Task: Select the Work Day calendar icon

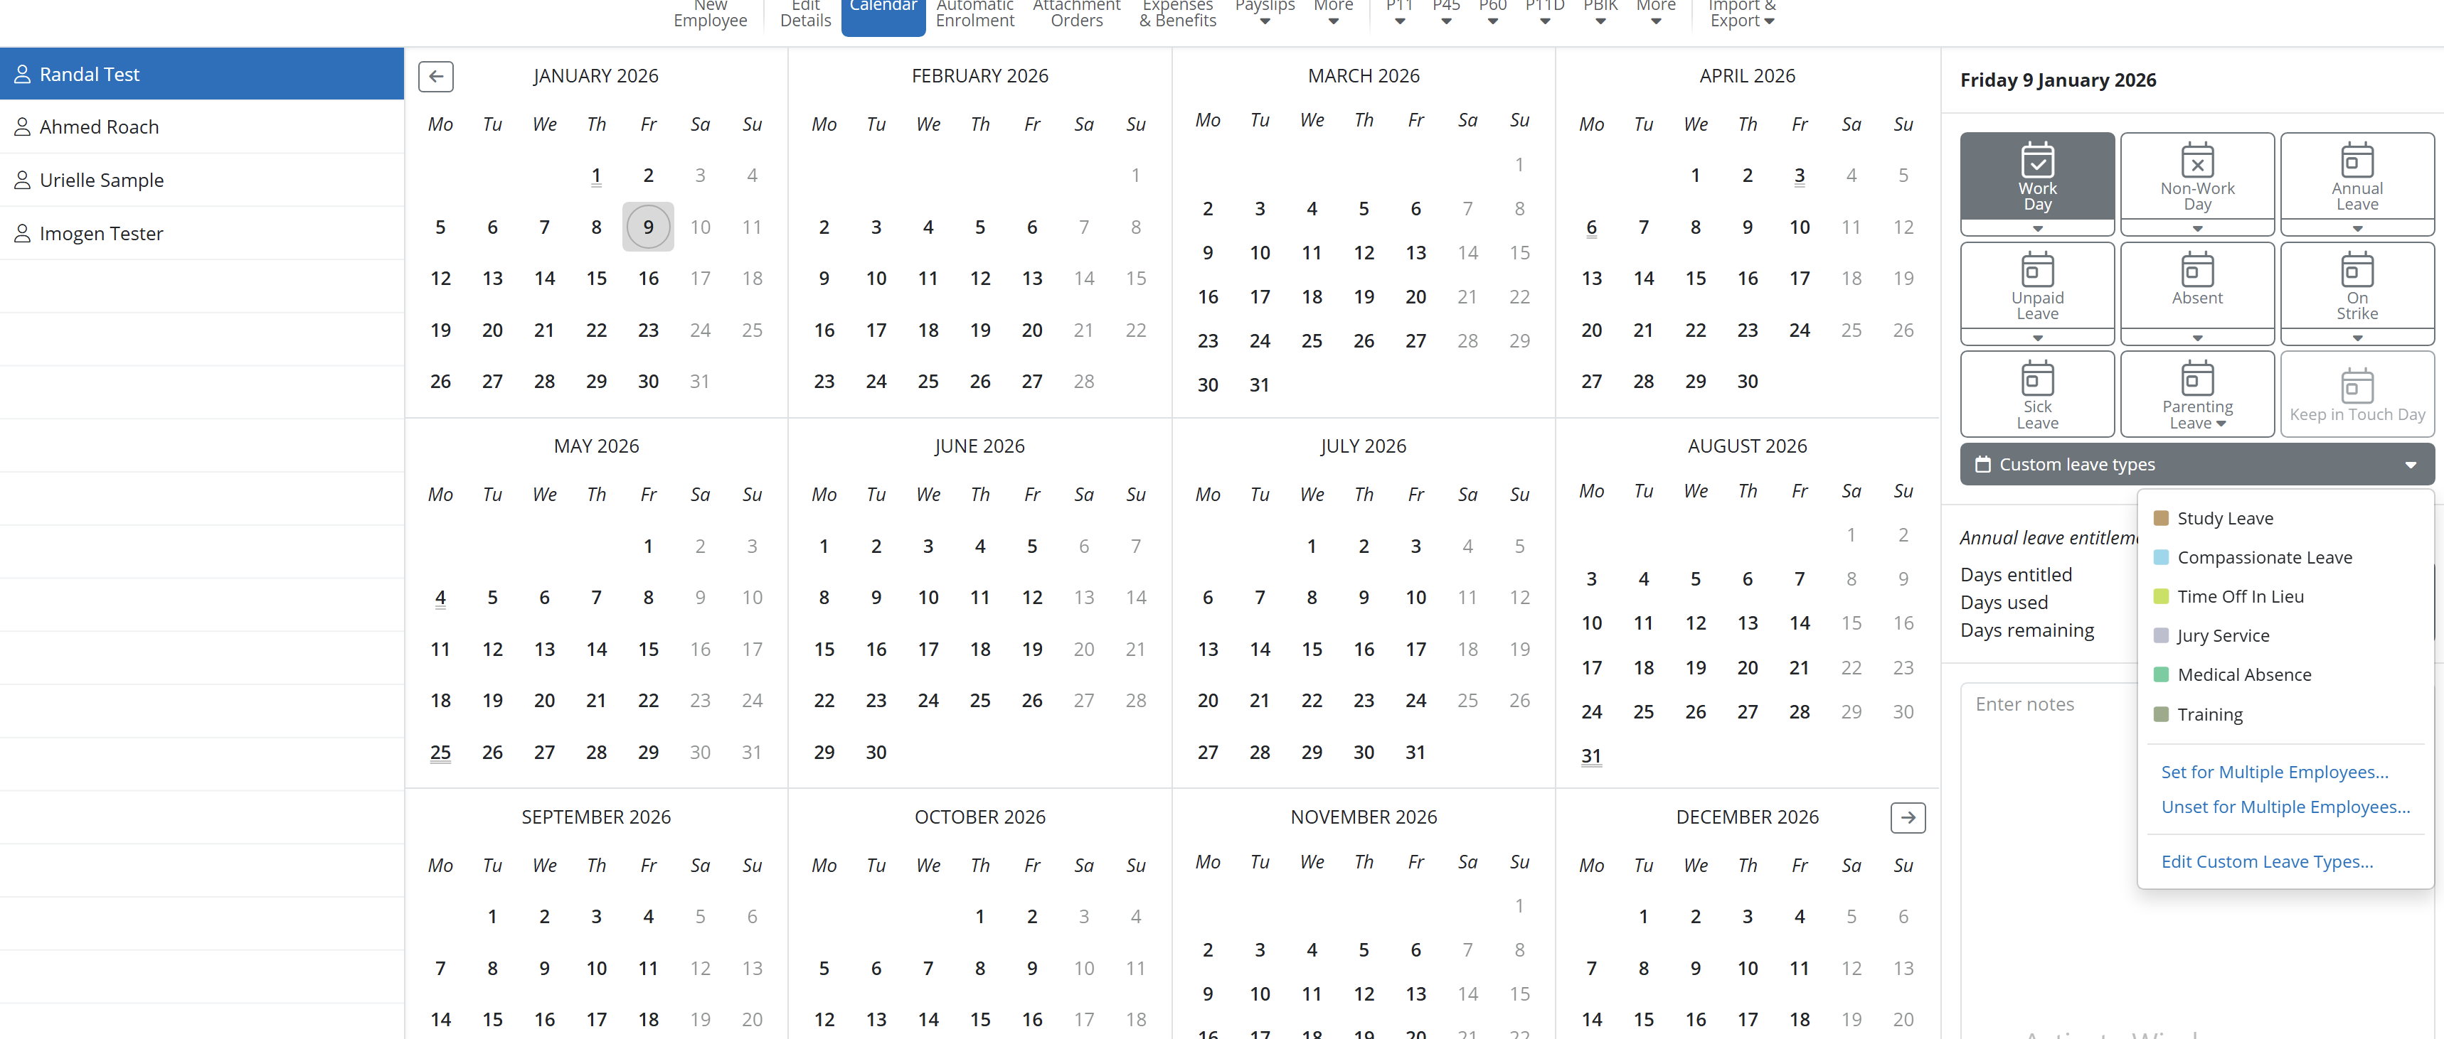Action: [x=2037, y=159]
